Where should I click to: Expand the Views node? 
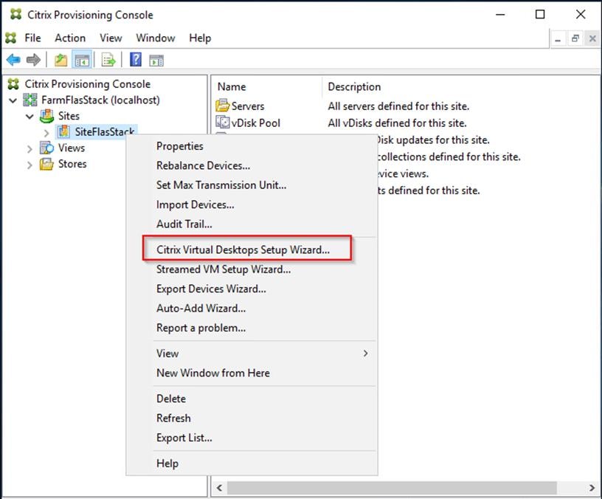click(30, 148)
